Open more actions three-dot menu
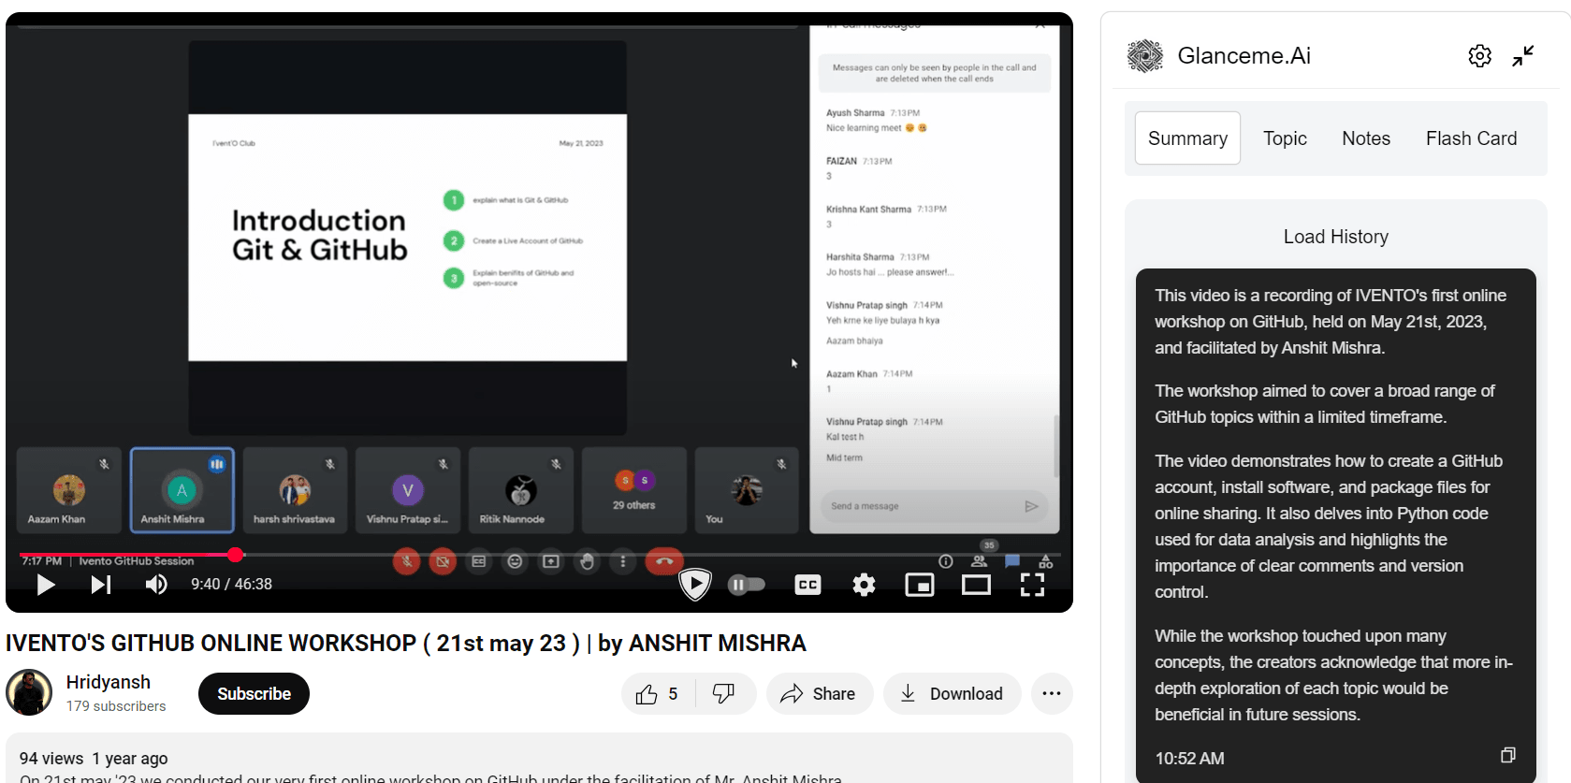1571x783 pixels. (x=1052, y=694)
